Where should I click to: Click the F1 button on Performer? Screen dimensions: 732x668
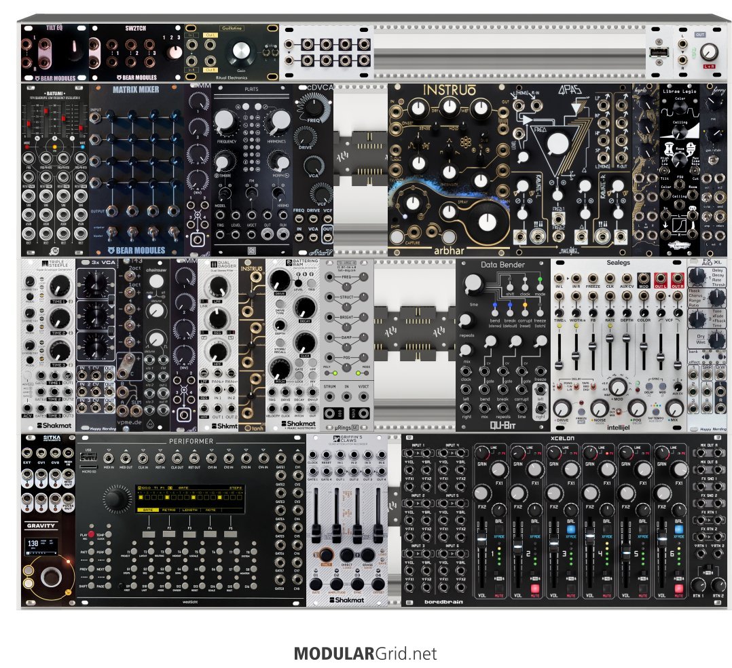click(149, 534)
